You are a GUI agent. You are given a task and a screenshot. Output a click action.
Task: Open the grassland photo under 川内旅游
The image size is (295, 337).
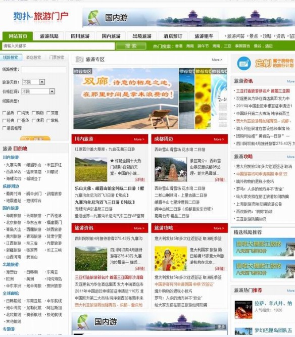91,169
